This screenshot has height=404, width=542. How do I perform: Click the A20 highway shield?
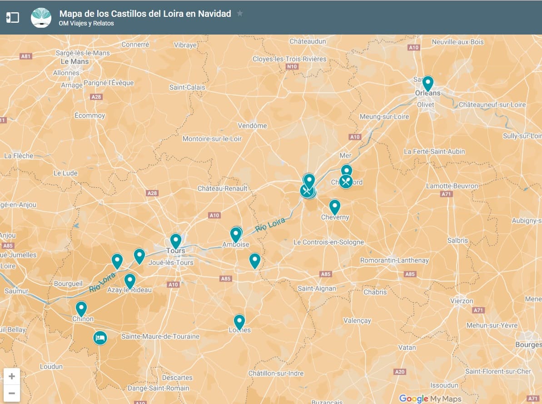tap(400, 372)
